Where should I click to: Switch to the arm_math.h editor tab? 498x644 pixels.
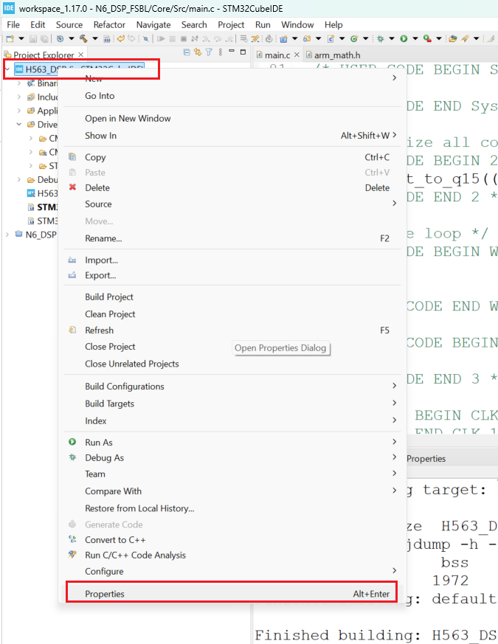pos(333,55)
